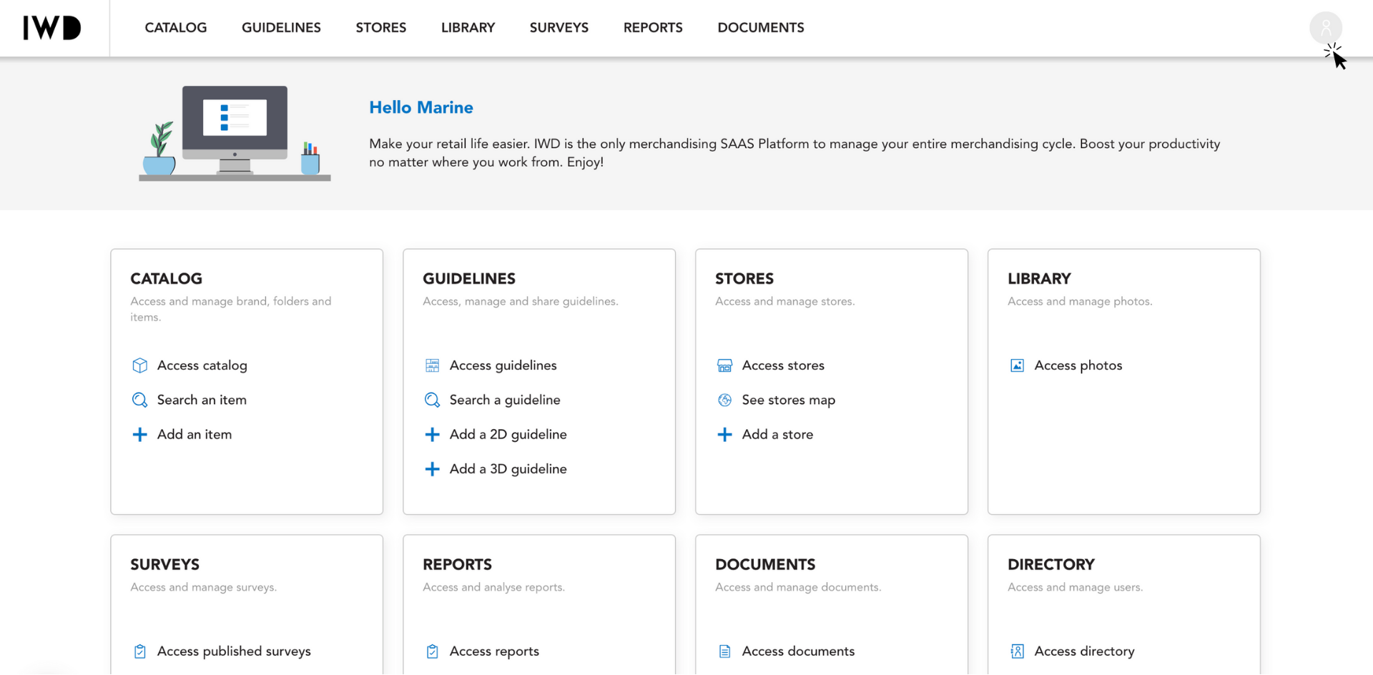Screen dimensions: 1373x675
Task: Click the contact icon beside Access directory
Action: click(1018, 651)
